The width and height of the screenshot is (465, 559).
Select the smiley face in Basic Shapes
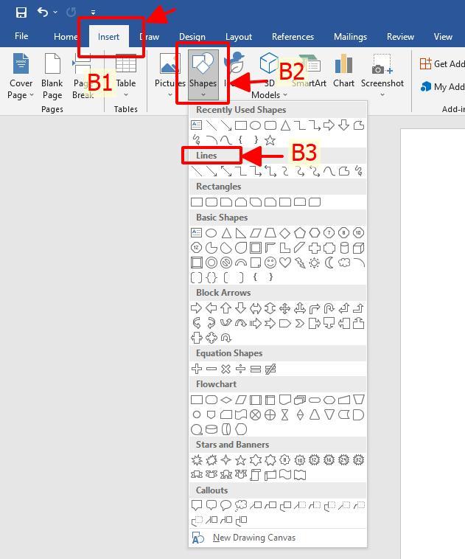pyautogui.click(x=270, y=263)
